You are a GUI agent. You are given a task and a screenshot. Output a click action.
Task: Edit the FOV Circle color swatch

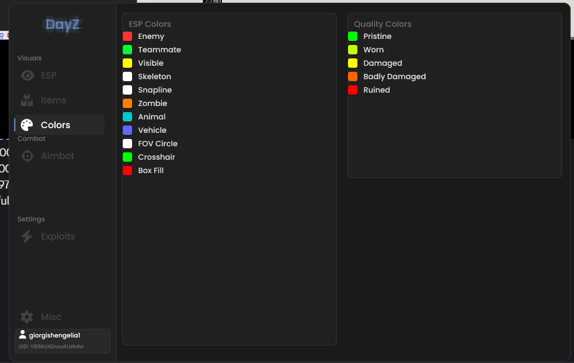[127, 144]
